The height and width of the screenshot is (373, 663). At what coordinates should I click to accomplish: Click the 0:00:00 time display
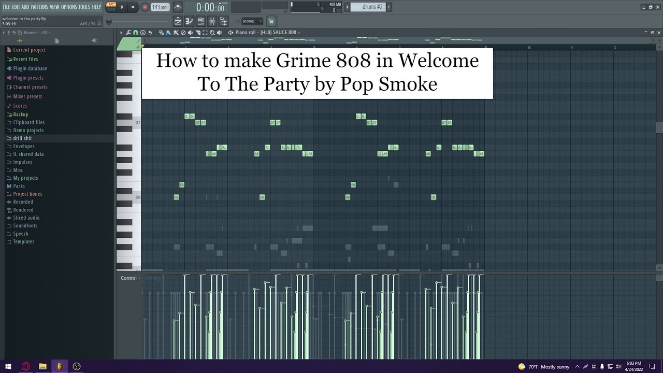click(x=210, y=7)
